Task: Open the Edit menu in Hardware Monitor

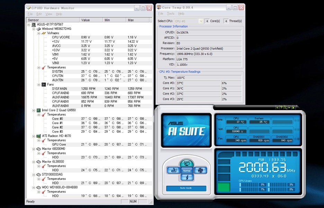Action: (x=39, y=14)
